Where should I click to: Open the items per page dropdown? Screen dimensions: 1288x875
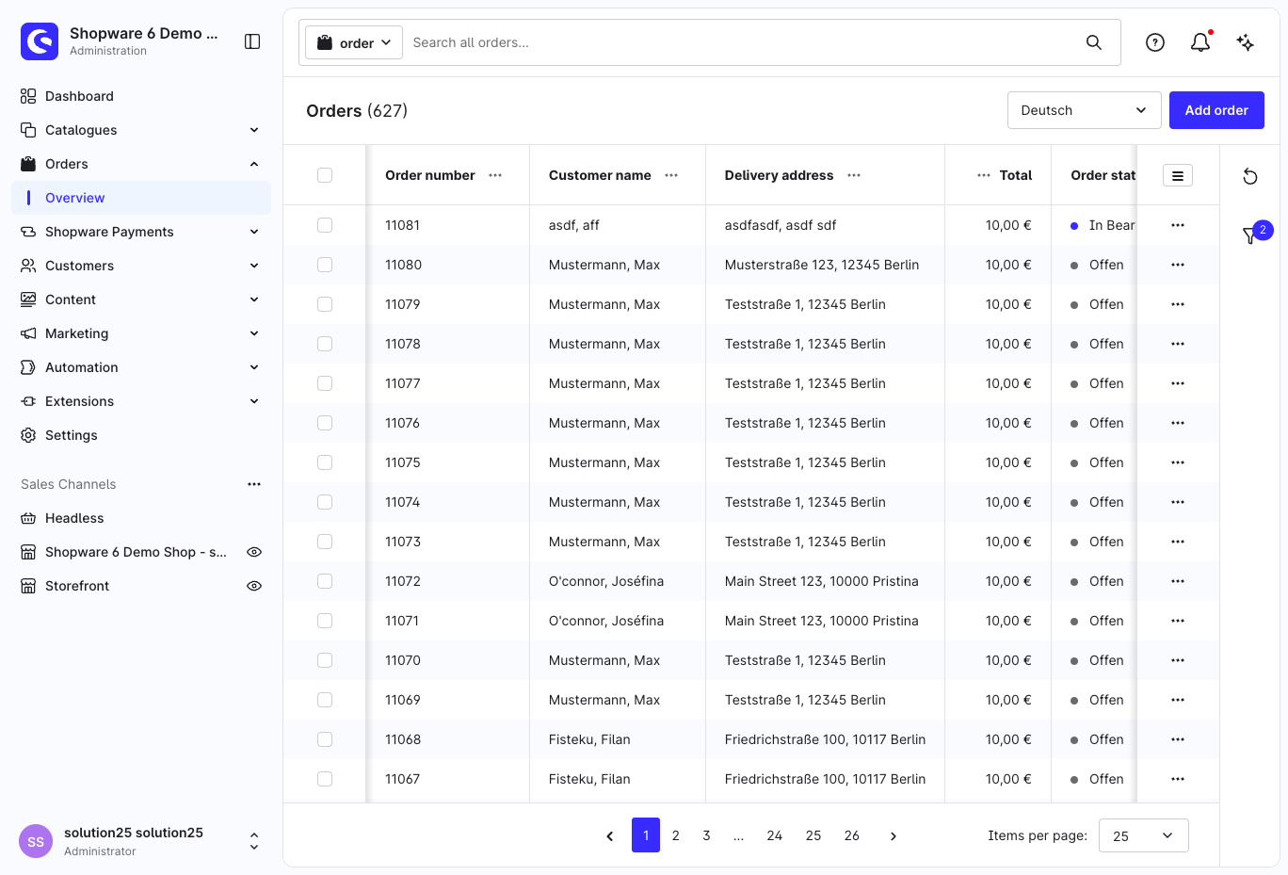coord(1144,835)
